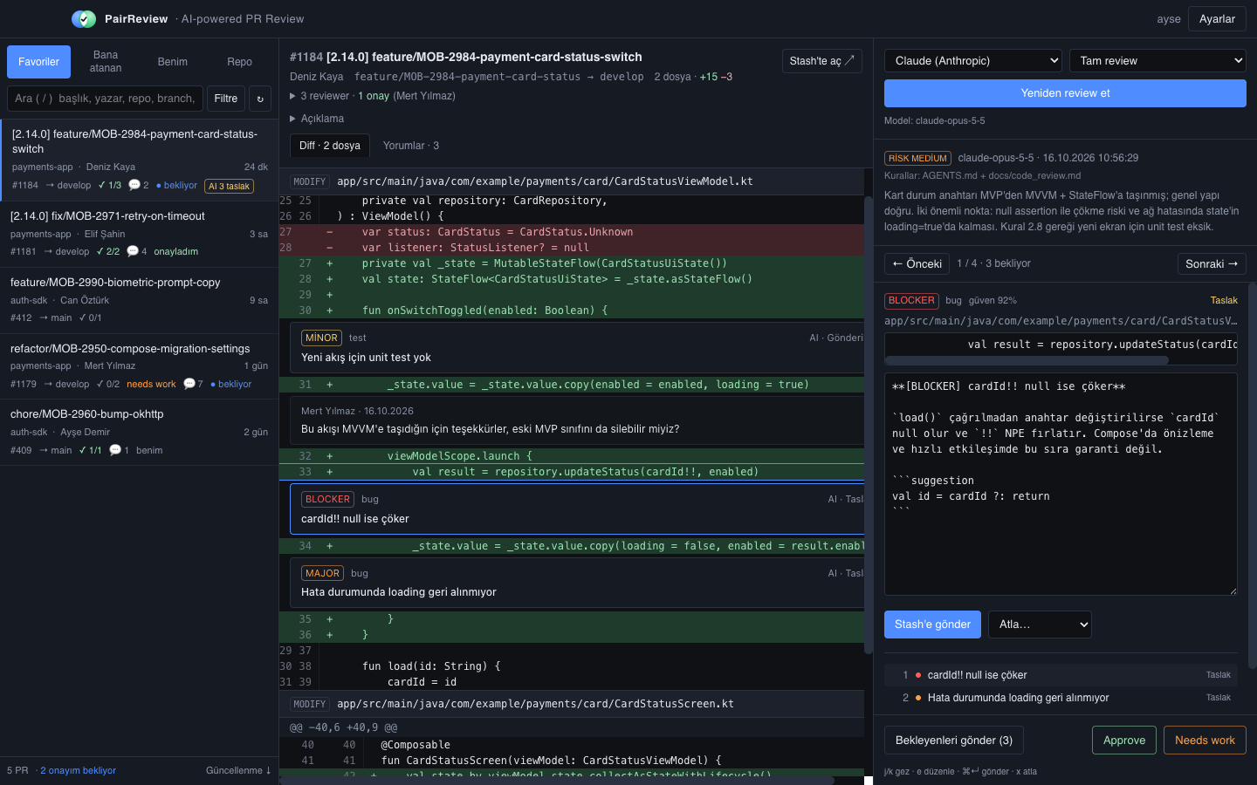Image resolution: width=1257 pixels, height=785 pixels.
Task: Open PR in Stash with Stash'te aç
Action: [x=822, y=61]
